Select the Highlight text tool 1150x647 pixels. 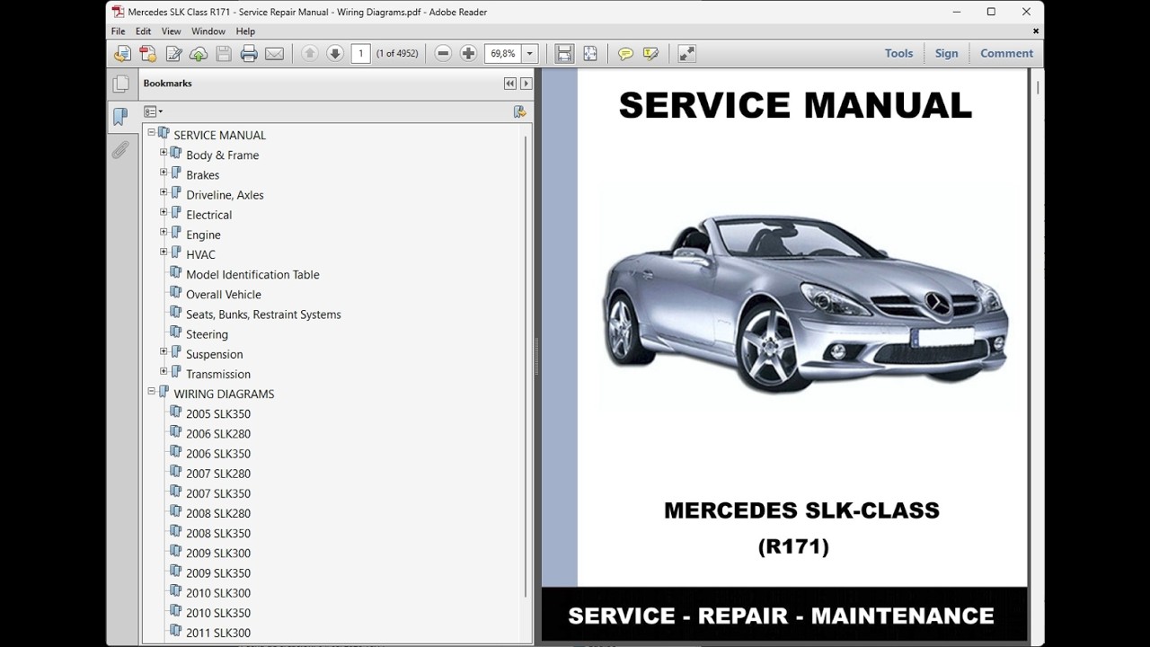click(650, 54)
